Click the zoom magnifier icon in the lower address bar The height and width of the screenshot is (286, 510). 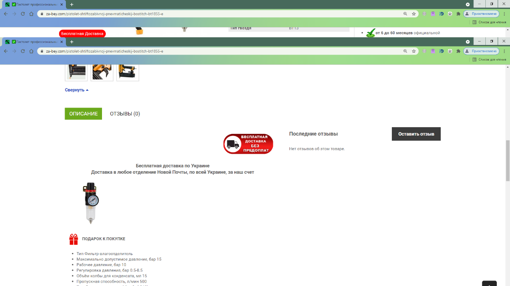(405, 51)
